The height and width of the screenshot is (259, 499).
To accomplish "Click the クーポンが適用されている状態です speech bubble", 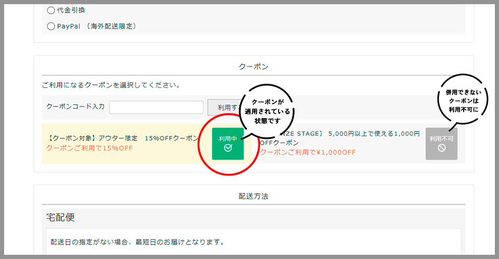I will pyautogui.click(x=267, y=111).
